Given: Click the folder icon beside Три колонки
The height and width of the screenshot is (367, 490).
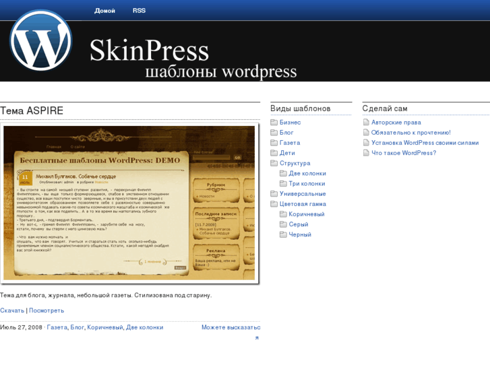Looking at the screenshot, I should pos(283,183).
